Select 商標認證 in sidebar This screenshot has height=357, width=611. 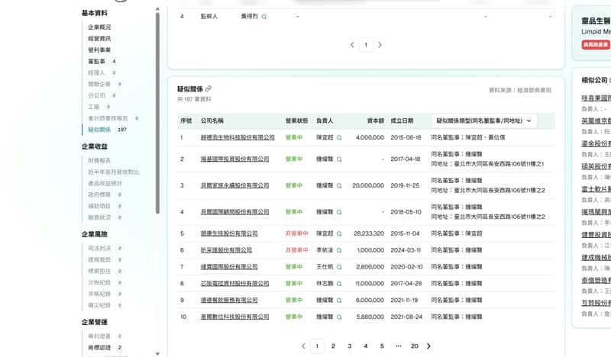pos(99,347)
